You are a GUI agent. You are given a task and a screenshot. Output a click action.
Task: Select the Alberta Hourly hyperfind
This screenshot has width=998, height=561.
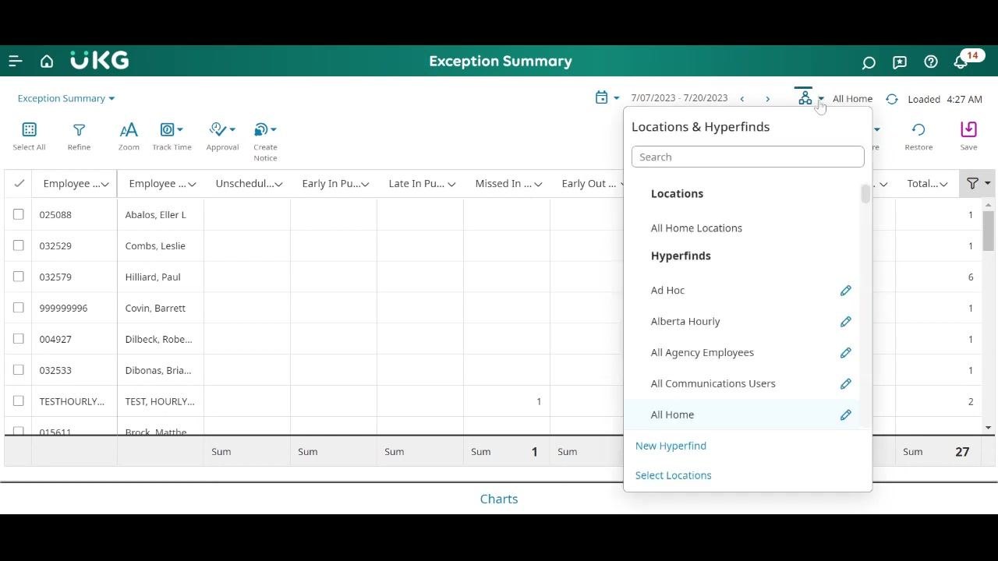(x=685, y=321)
